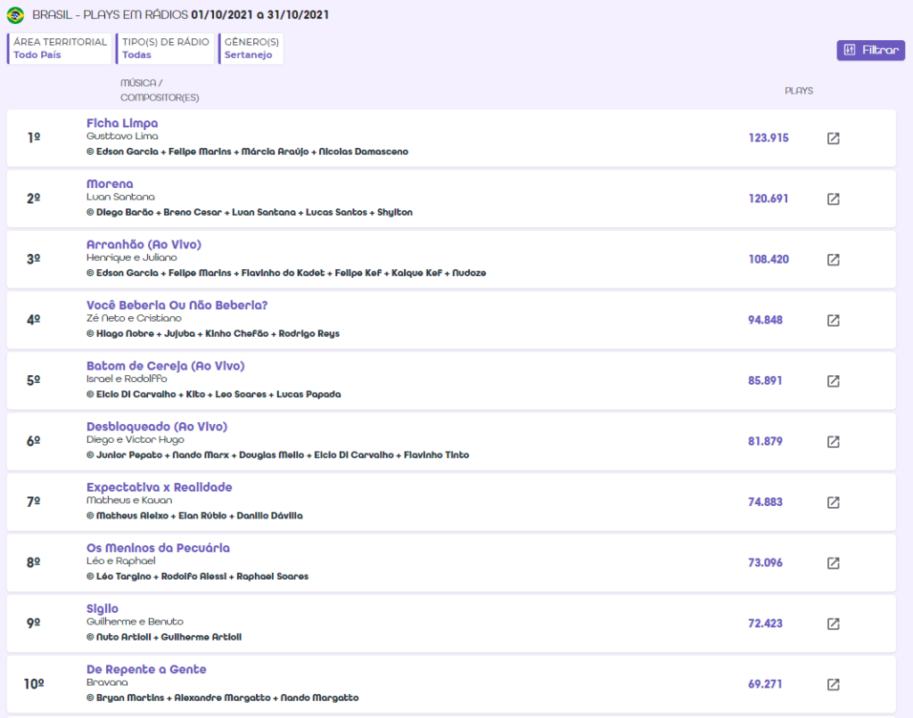Viewport: 913px width, 718px height.
Task: Open external link icon for Desbloqueado row
Action: pos(833,441)
